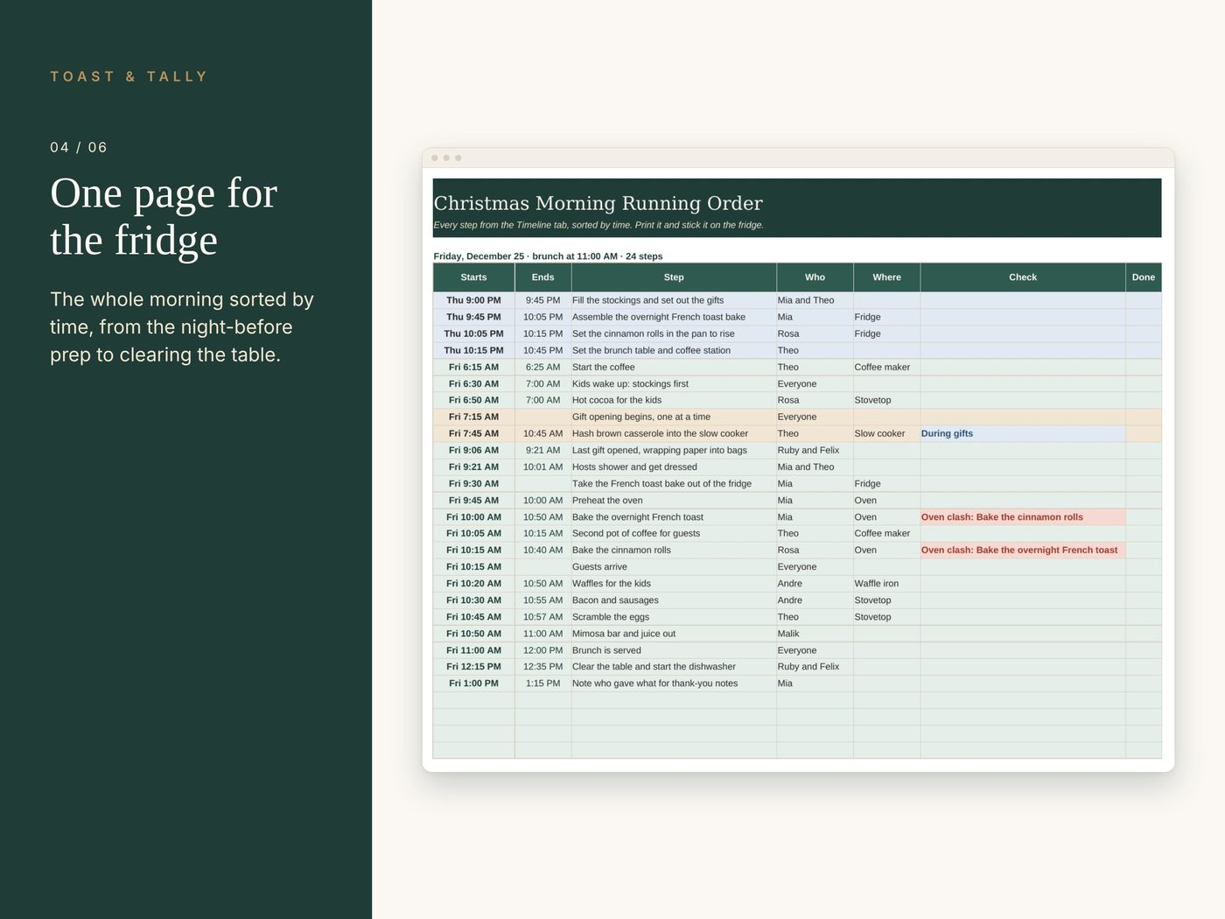Select cell 'Assemble the overnight French toast bake'
The width and height of the screenshot is (1225, 919).
[674, 317]
